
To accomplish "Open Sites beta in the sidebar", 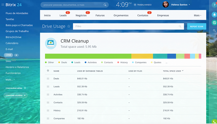I will click(11, 61).
